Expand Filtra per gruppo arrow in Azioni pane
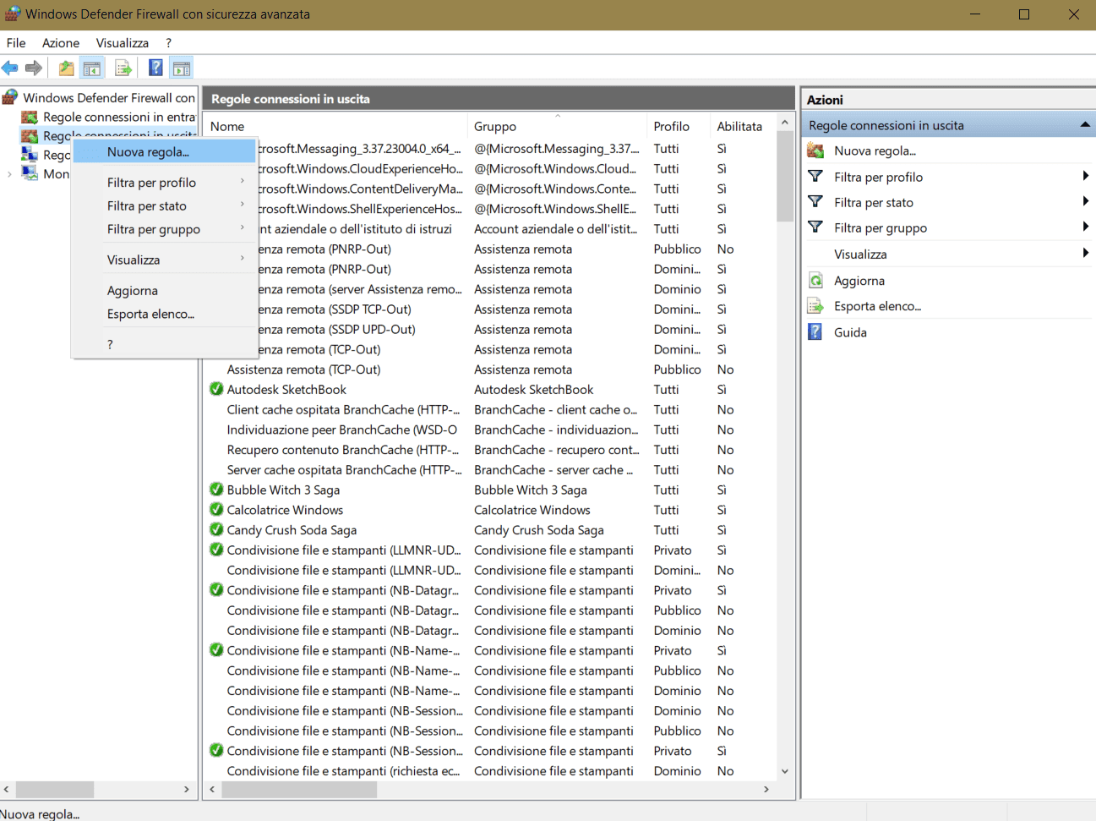1096x821 pixels. (1085, 227)
